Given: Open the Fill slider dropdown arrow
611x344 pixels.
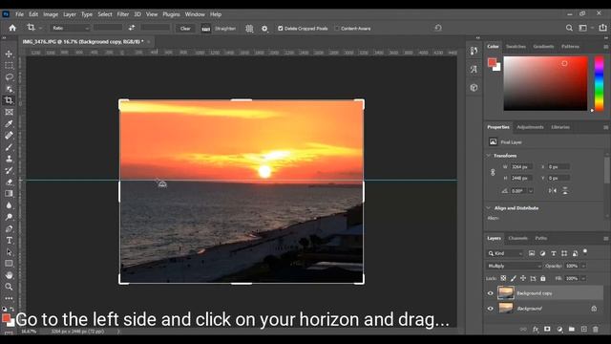Looking at the screenshot, I should pyautogui.click(x=583, y=278).
